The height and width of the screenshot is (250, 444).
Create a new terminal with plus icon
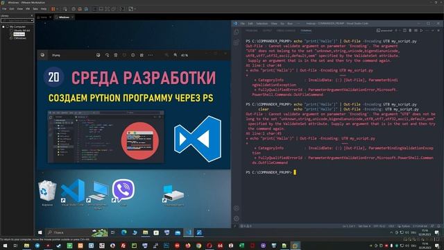[x=396, y=31]
